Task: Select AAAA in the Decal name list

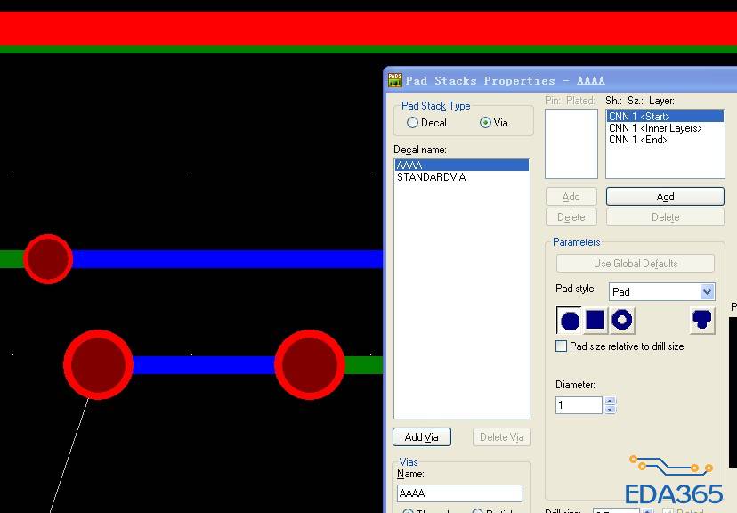Action: (x=462, y=165)
